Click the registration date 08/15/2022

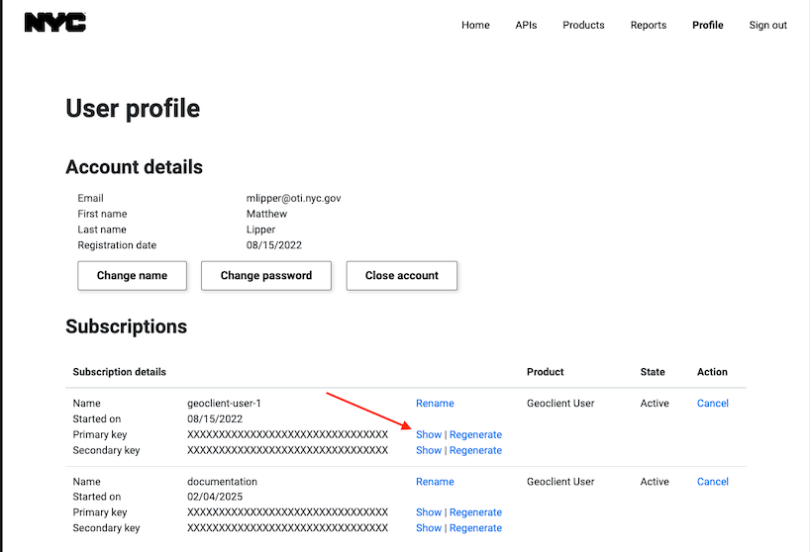(273, 245)
